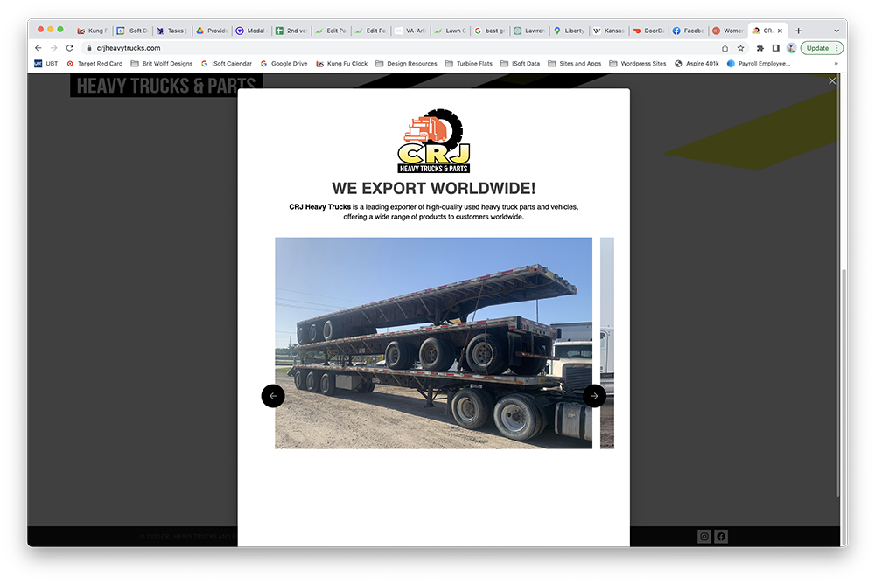Image resolution: width=875 pixels, height=583 pixels.
Task: Open the browser Extensions puzzle icon
Action: pos(759,48)
